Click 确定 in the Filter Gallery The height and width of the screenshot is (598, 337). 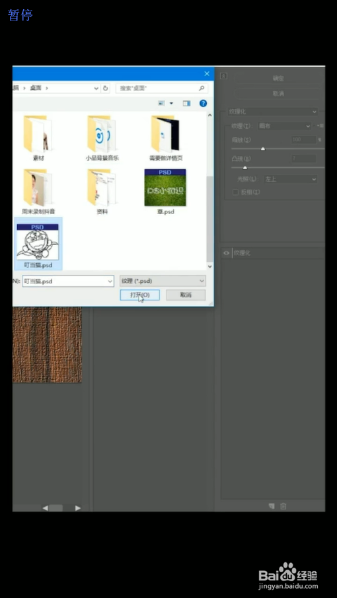278,78
